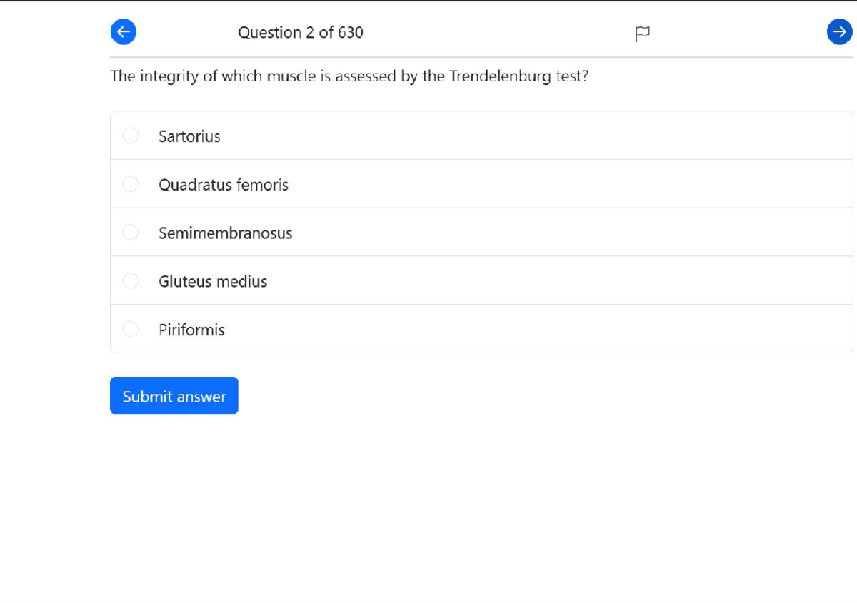Click the 'Sartorius' answer text
The width and height of the screenshot is (857, 603).
(x=189, y=136)
